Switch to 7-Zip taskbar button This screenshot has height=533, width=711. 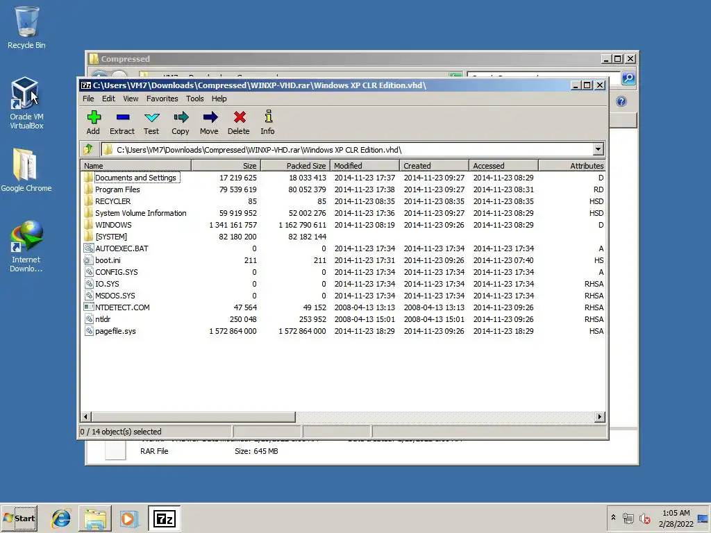click(164, 518)
